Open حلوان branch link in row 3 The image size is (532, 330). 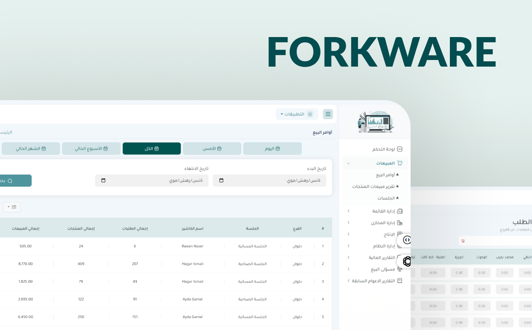click(x=298, y=281)
